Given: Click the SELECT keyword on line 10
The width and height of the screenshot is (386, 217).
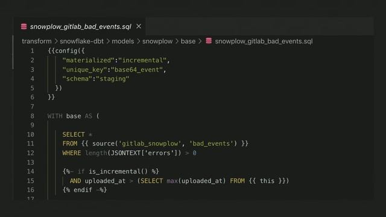Looking at the screenshot, I should (74, 134).
